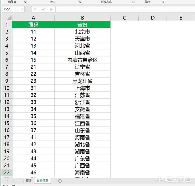Click code cell with value 15
The width and height of the screenshot is (195, 186).
[x=33, y=60]
